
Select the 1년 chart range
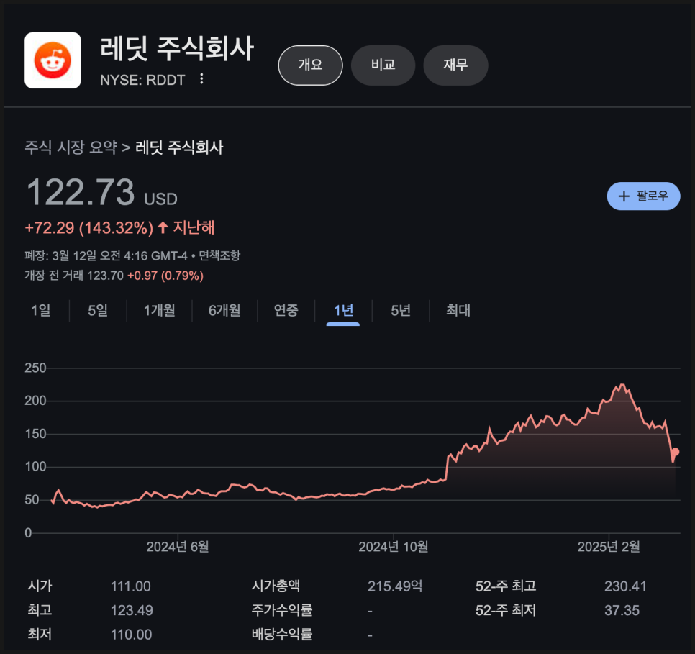[343, 310]
